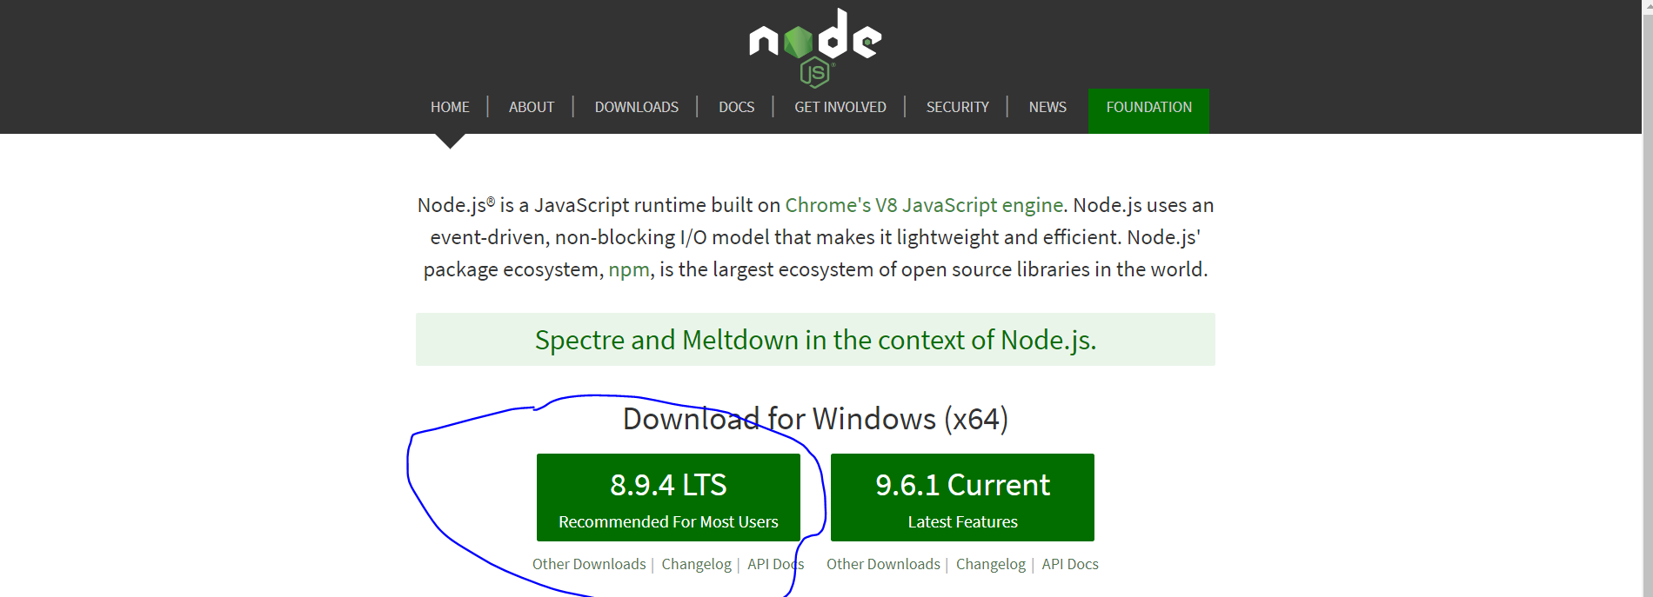Open the GET INVOLVED section
The image size is (1653, 597).
click(840, 107)
